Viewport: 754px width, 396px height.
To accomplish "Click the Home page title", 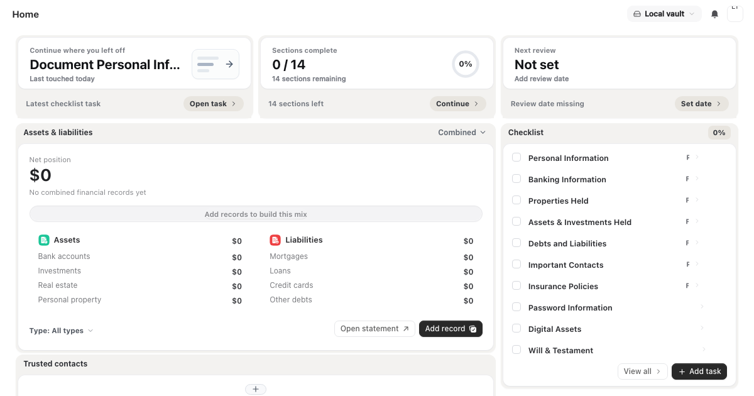I will (x=26, y=14).
